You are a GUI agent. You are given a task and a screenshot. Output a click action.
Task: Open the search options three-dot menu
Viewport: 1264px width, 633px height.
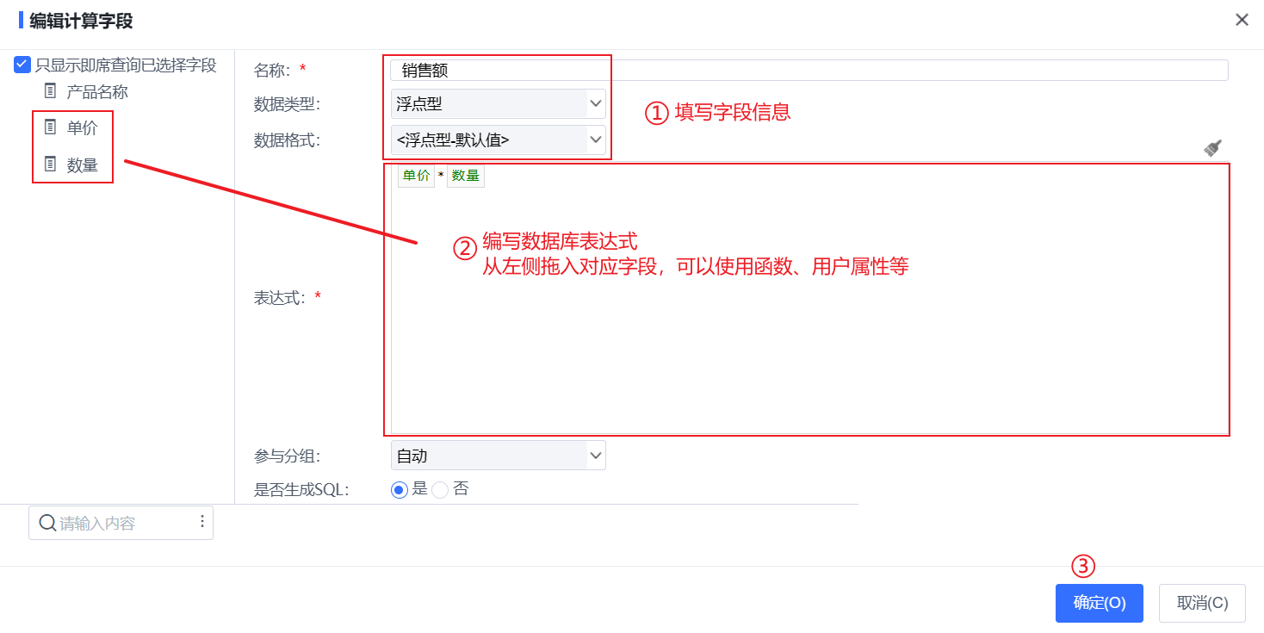(x=202, y=522)
